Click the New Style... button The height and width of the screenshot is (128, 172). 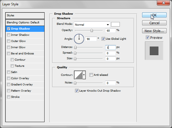pos(154,31)
